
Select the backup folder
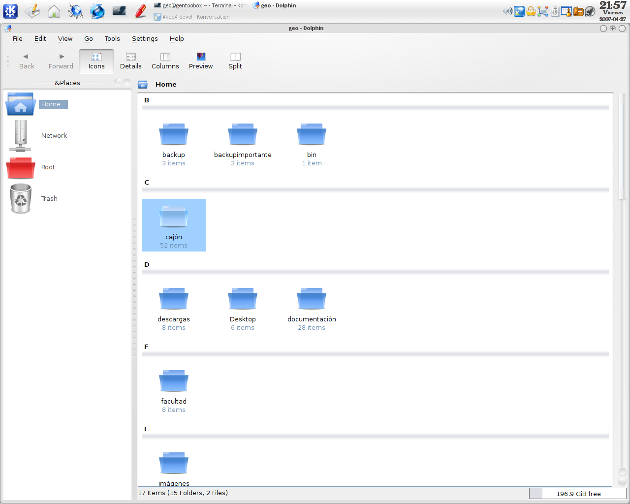(x=174, y=144)
